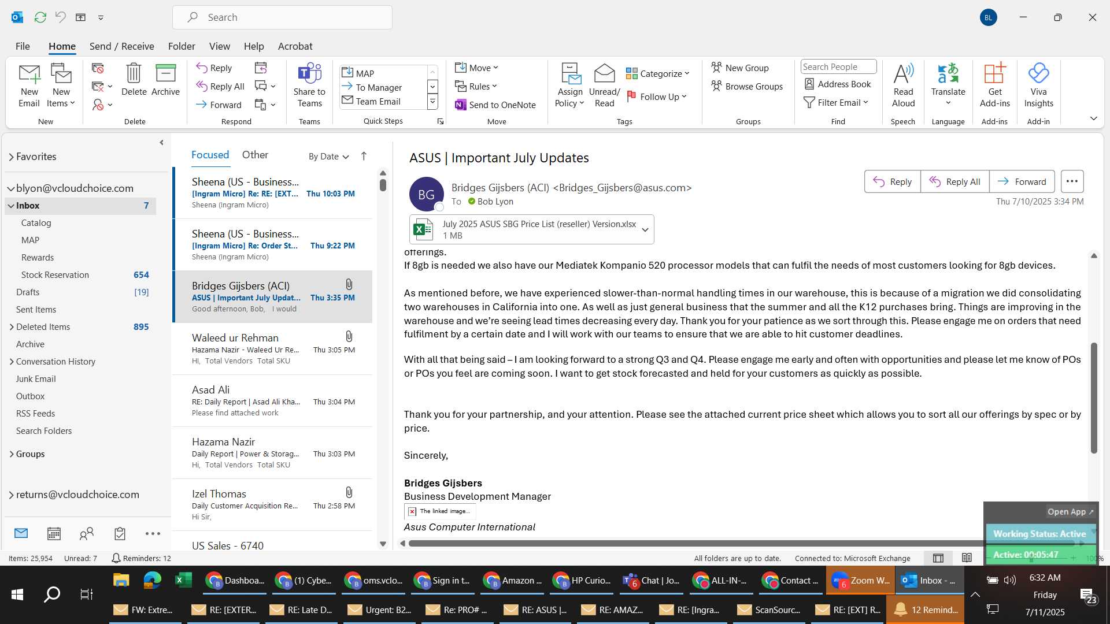Click Forward in the reading pane
Screen dimensions: 1110x624
[x=1022, y=181]
